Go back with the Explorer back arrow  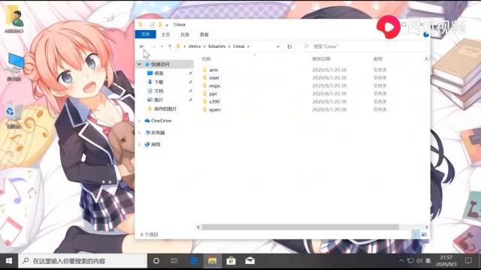click(x=142, y=46)
